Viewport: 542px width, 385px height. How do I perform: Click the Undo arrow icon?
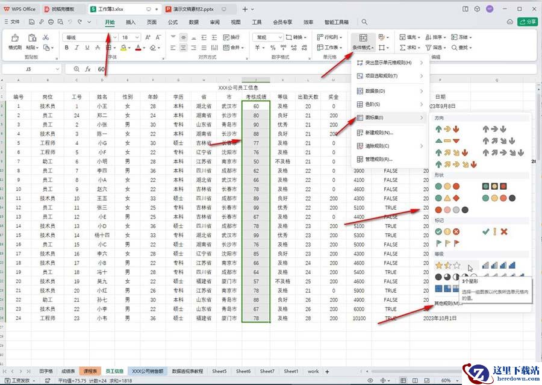tap(70, 22)
